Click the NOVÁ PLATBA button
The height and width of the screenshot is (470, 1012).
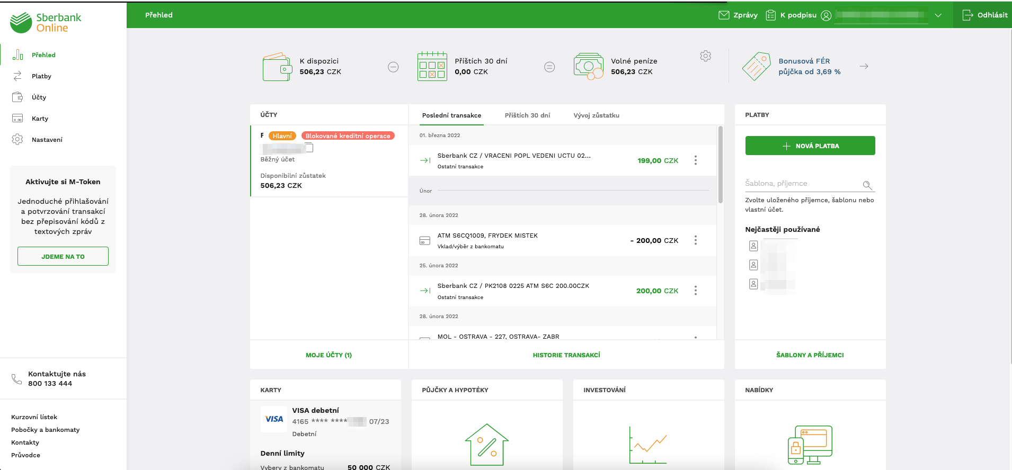pyautogui.click(x=810, y=146)
